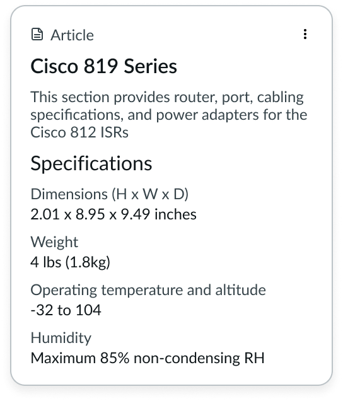Select the -32 to 104 value
Image resolution: width=343 pixels, height=401 pixels.
pos(66,310)
